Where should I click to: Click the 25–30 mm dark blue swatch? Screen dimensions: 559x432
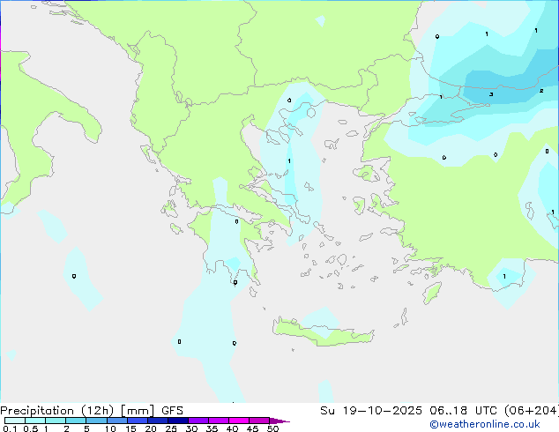(178, 421)
